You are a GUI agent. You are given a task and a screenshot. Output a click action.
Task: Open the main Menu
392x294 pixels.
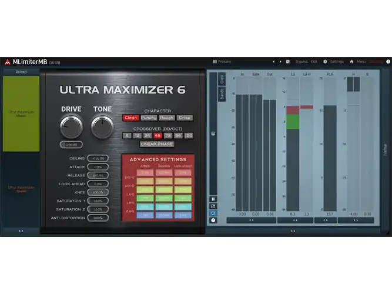tap(361, 62)
